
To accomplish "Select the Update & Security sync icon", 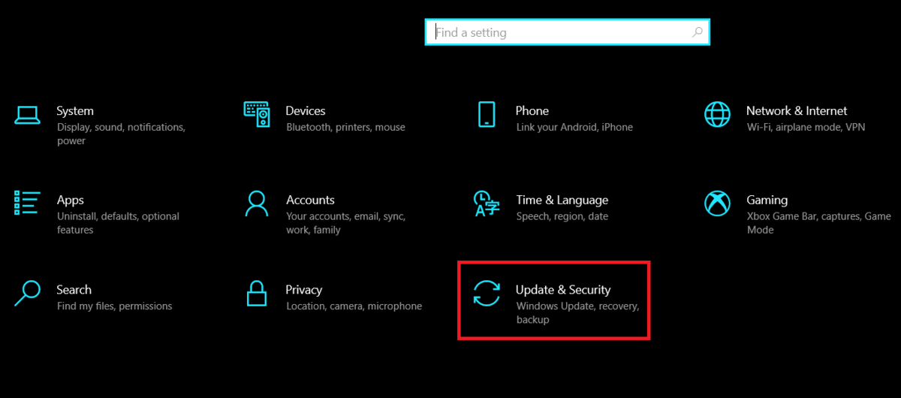I will coord(487,293).
